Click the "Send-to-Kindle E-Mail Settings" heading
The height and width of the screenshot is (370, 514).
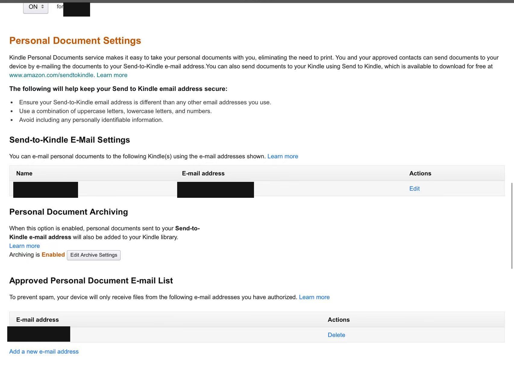coord(70,140)
